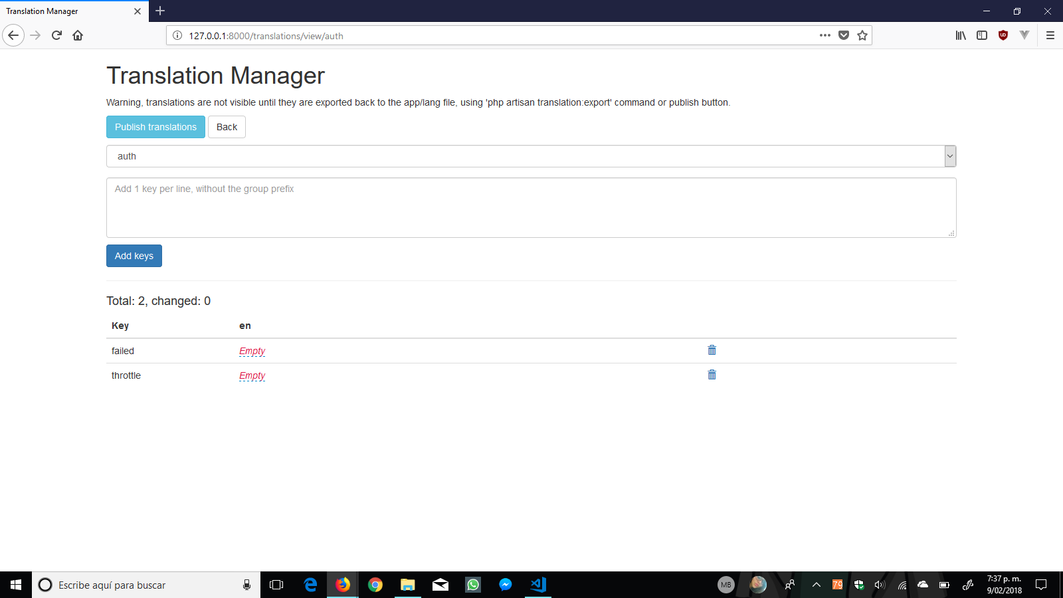This screenshot has width=1063, height=598.
Task: Switch to the Translation Manager browser tab
Action: tap(66, 11)
